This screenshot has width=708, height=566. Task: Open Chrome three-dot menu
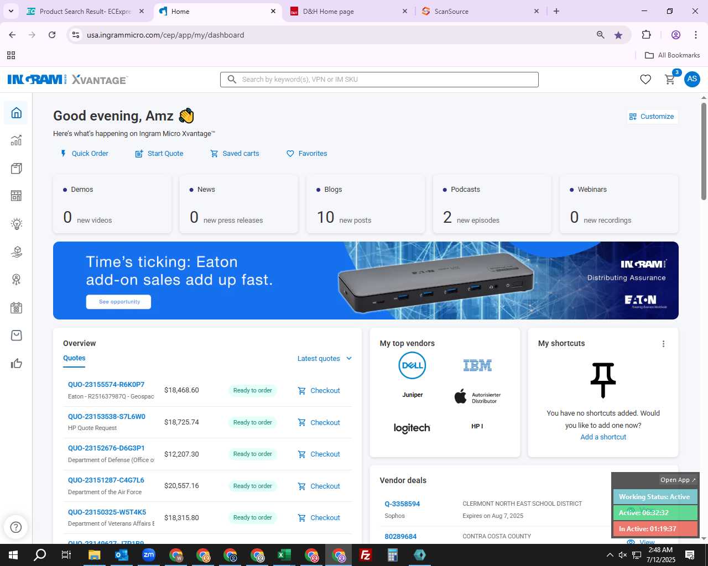click(x=696, y=35)
